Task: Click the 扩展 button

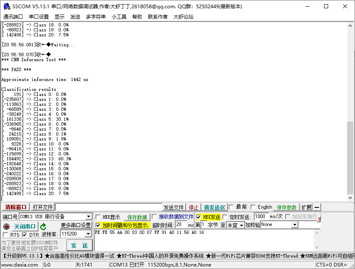Action: coord(307,207)
